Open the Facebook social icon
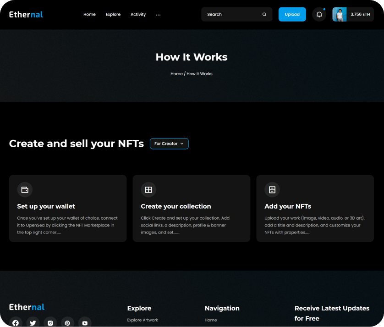This screenshot has height=327, width=384. point(16,323)
